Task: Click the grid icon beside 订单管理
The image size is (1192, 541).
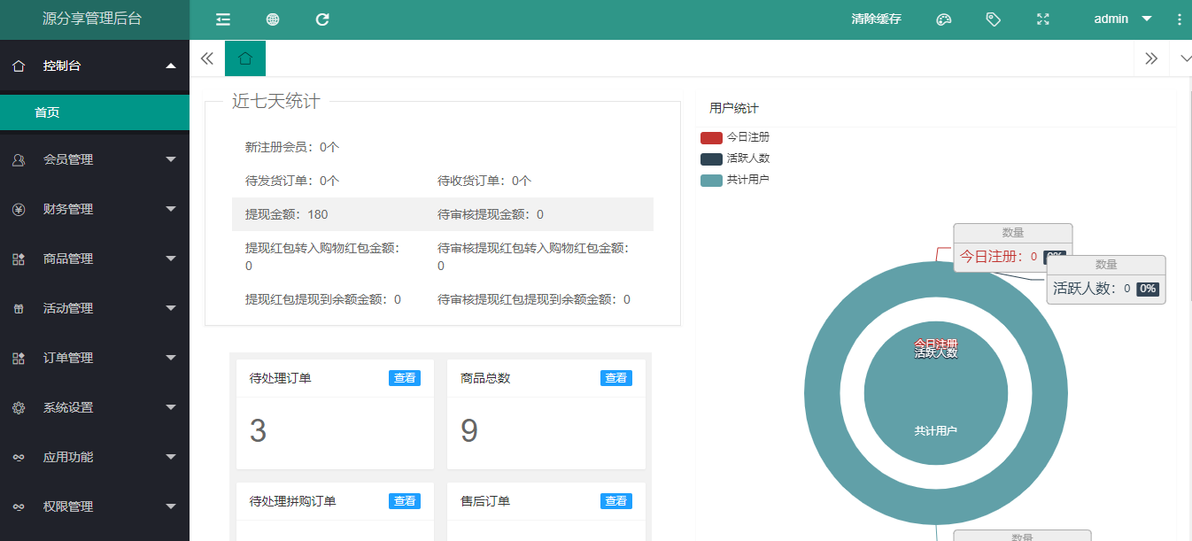Action: click(x=19, y=358)
